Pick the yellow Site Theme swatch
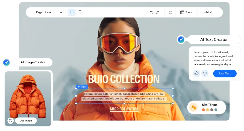 pos(207,110)
